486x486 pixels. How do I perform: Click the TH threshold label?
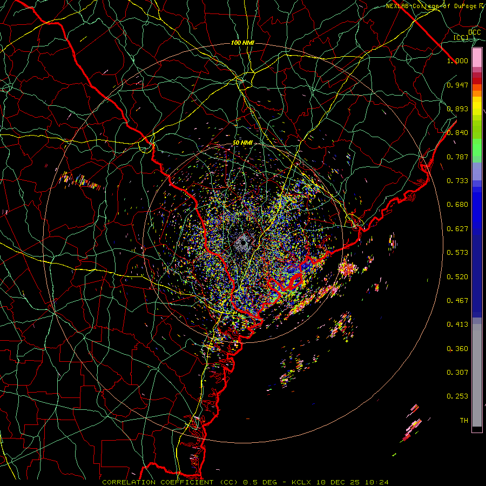[x=464, y=421]
